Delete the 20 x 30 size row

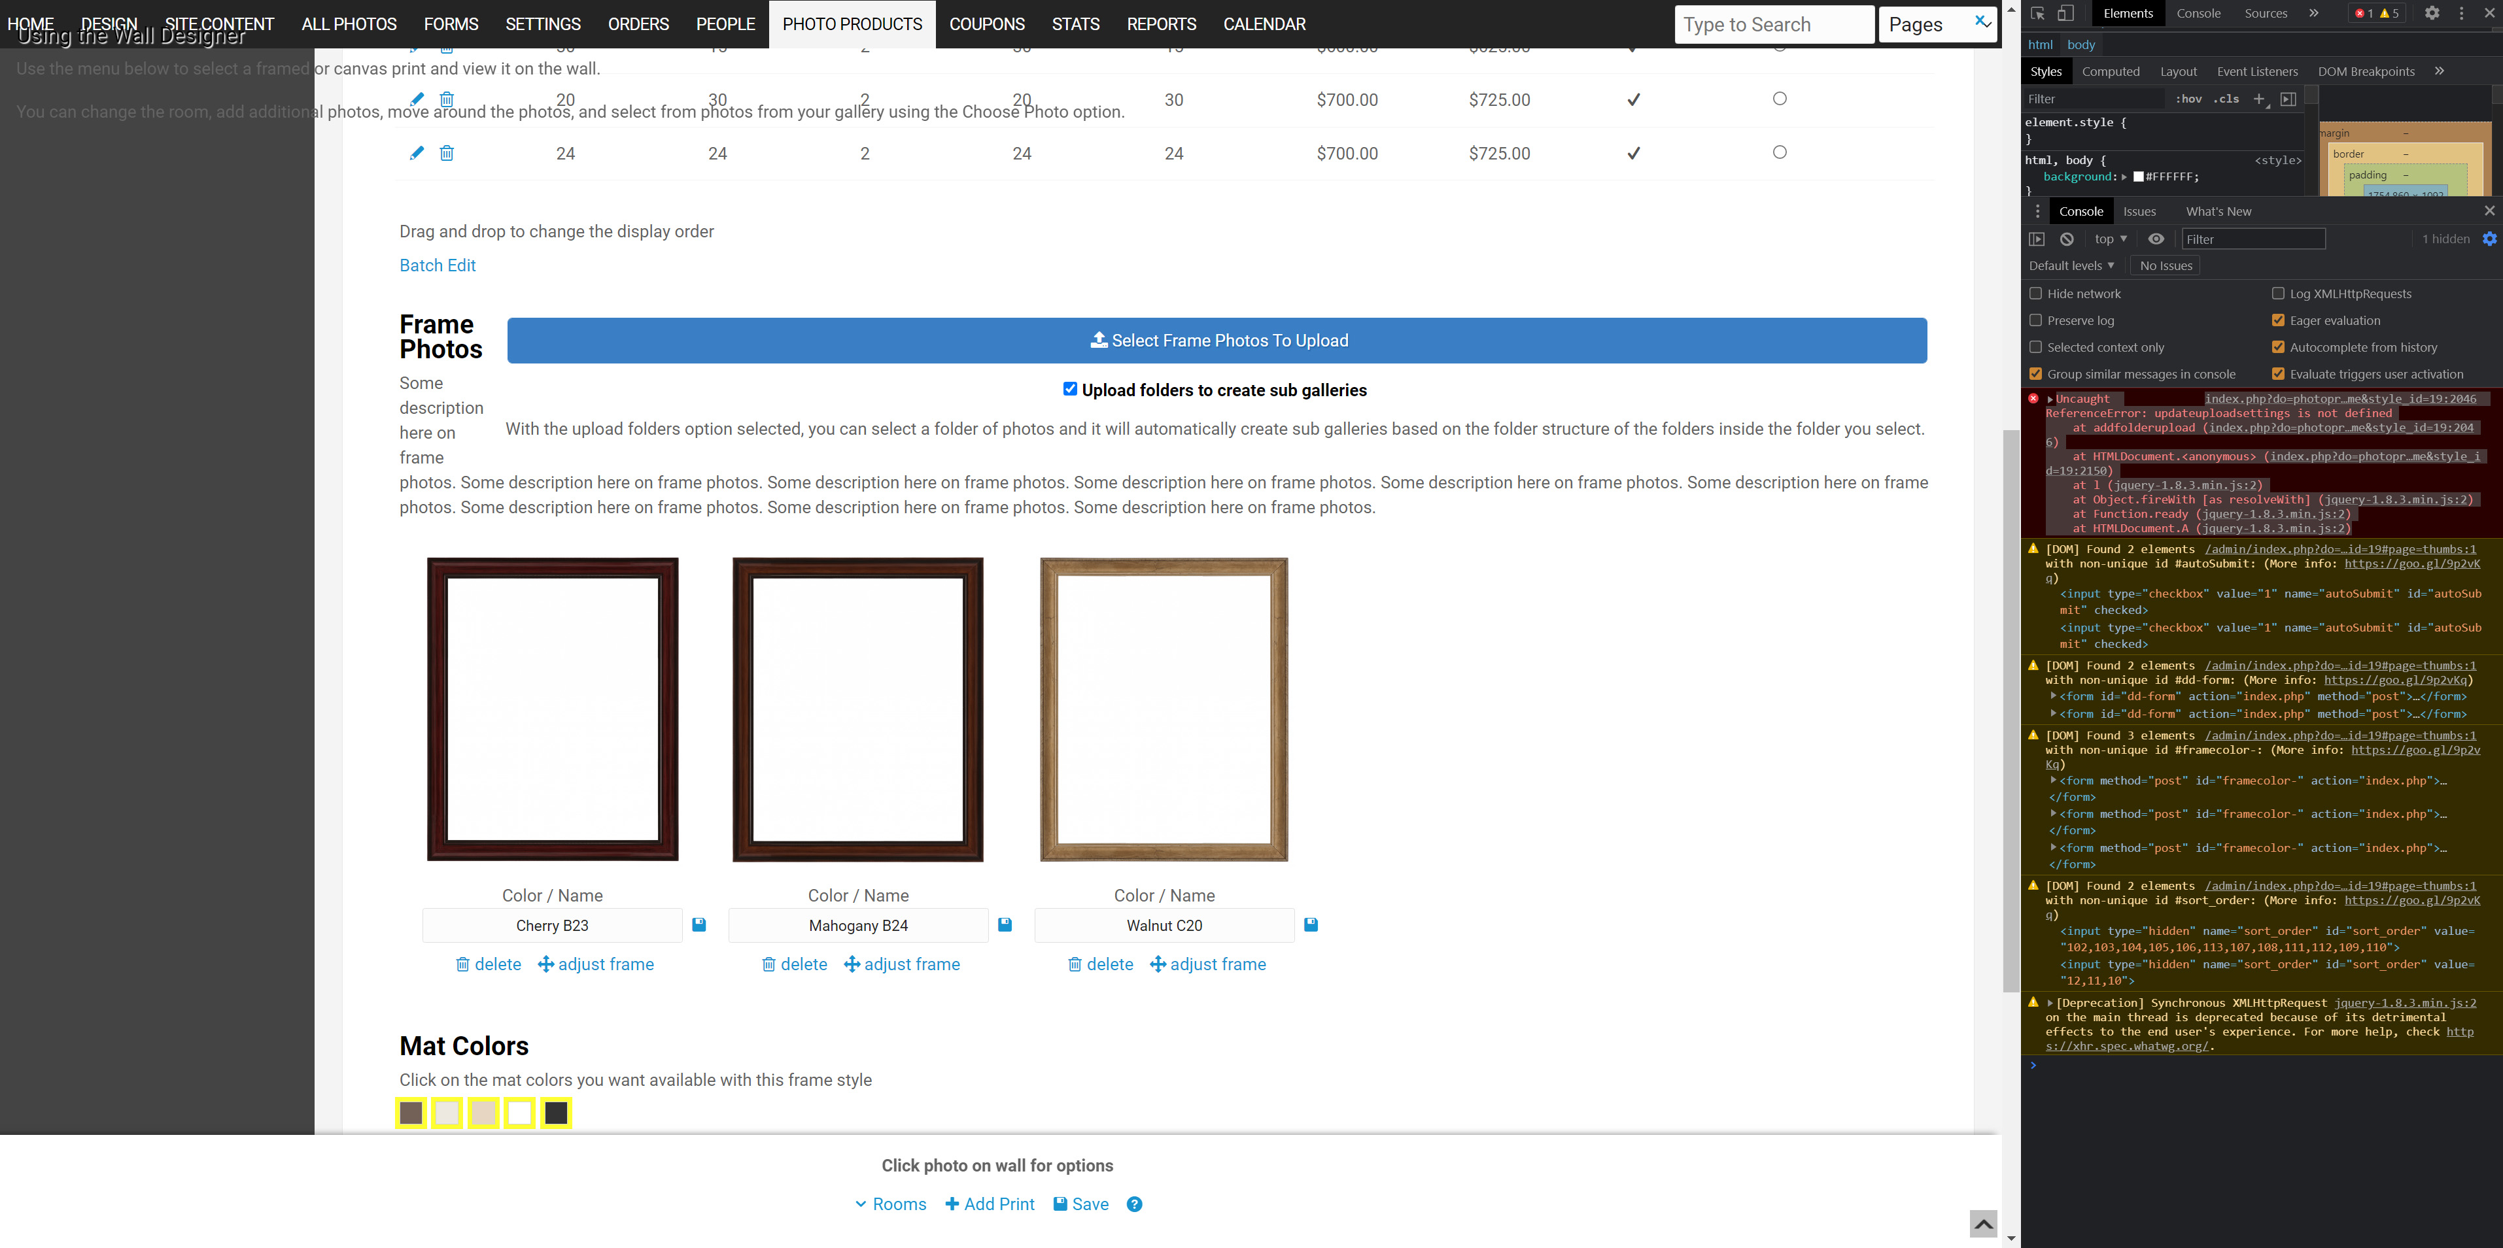click(x=447, y=99)
